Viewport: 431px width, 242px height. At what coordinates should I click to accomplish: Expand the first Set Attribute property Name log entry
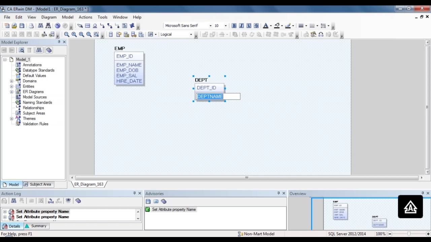tap(5, 211)
